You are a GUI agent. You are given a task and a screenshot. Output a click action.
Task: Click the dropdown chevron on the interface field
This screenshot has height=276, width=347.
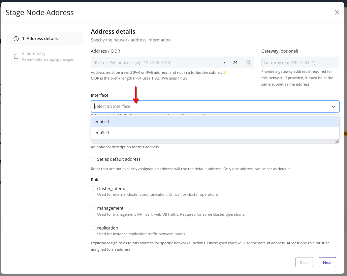(334, 106)
